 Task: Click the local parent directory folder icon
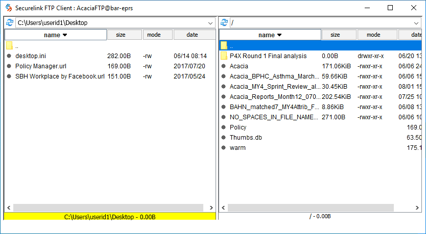pos(9,46)
